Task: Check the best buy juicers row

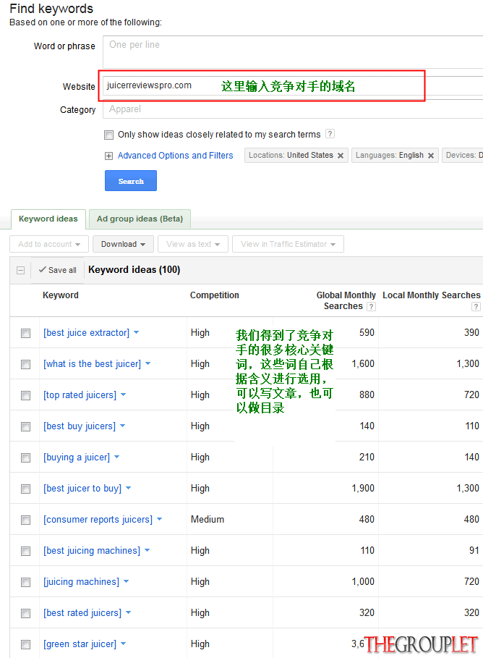Action: click(x=25, y=426)
